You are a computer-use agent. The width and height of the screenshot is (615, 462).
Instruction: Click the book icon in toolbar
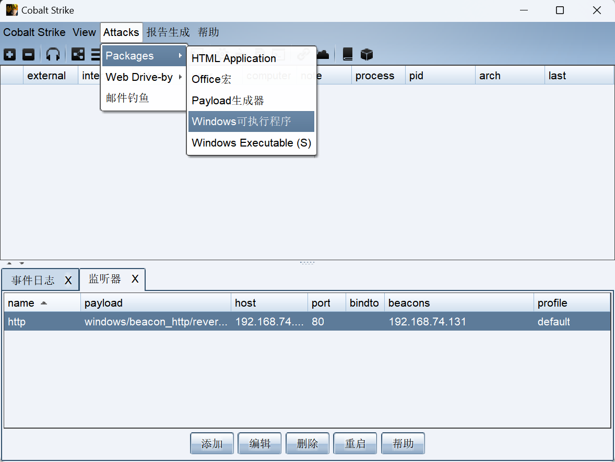348,54
